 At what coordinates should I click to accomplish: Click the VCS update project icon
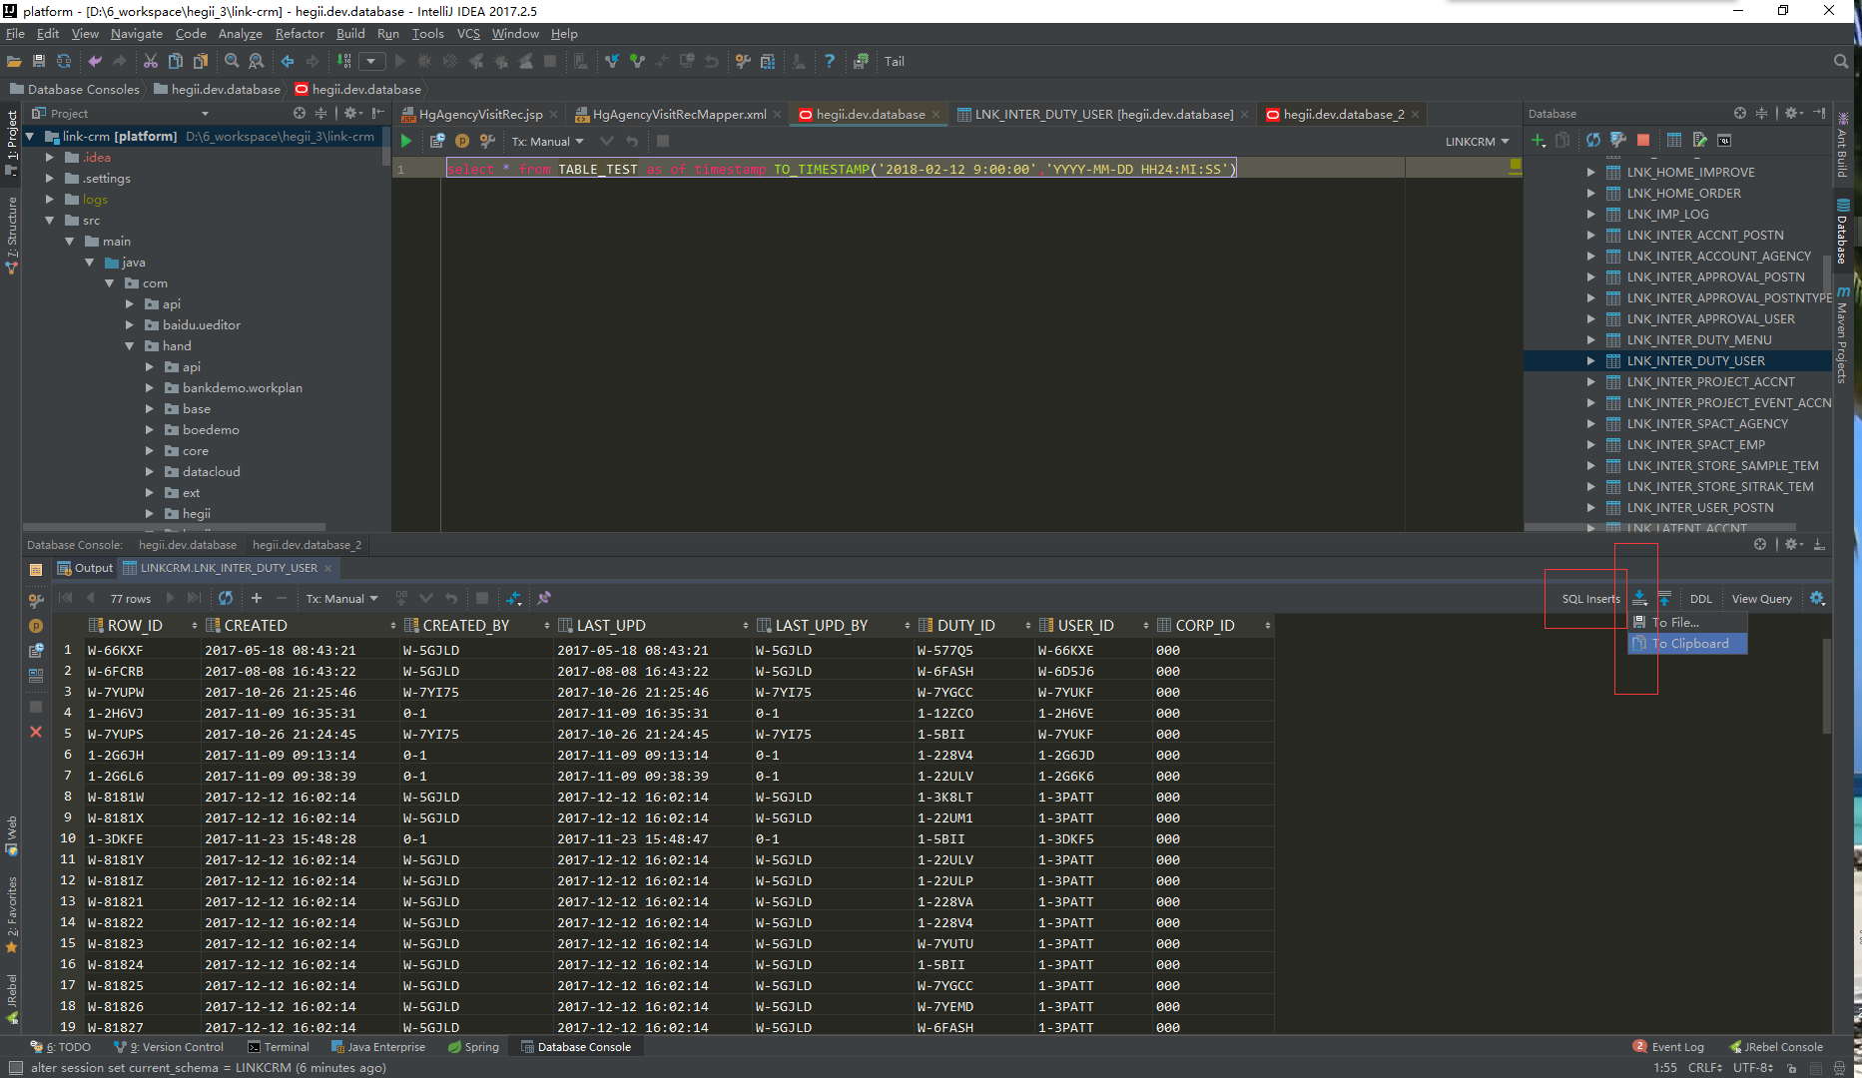[x=612, y=62]
